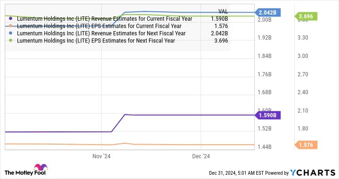The height and width of the screenshot is (179, 339).
Task: Click the 1.576 value in the legend table
Action: pos(221,26)
